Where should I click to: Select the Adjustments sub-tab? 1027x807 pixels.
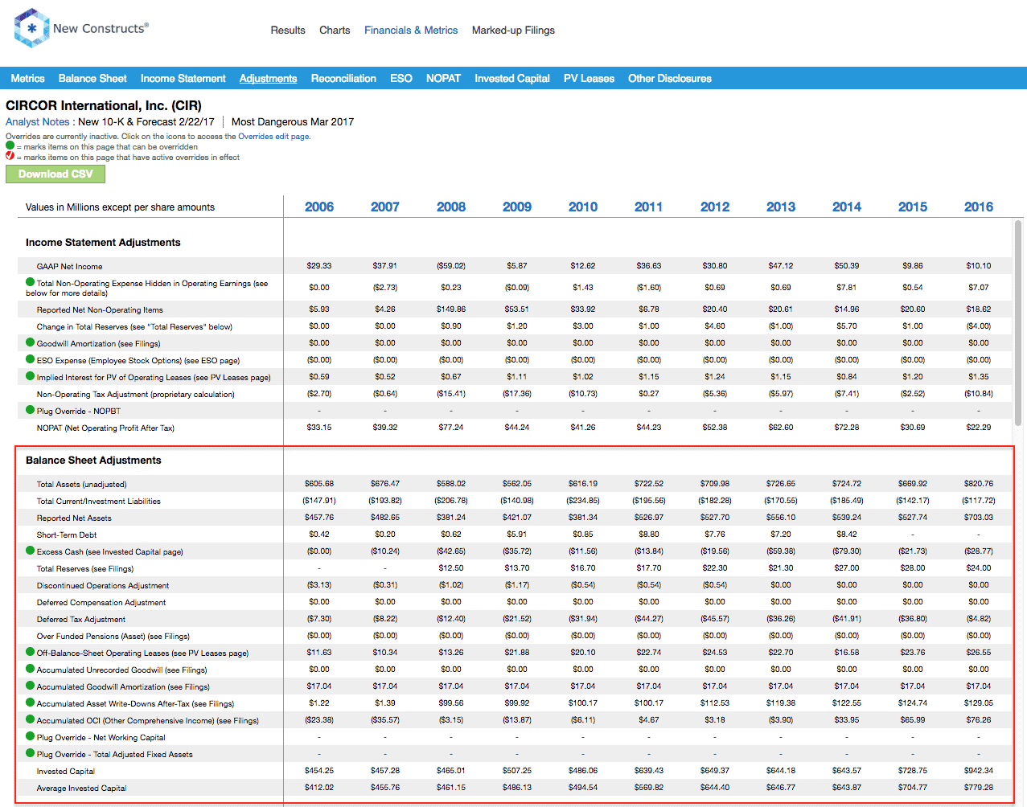pos(269,78)
